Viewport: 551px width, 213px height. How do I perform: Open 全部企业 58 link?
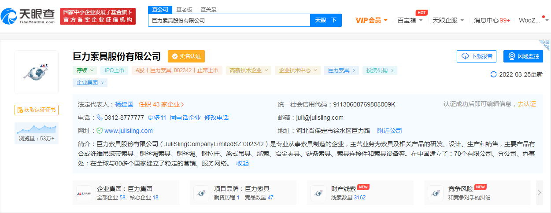pyautogui.click(x=111, y=198)
